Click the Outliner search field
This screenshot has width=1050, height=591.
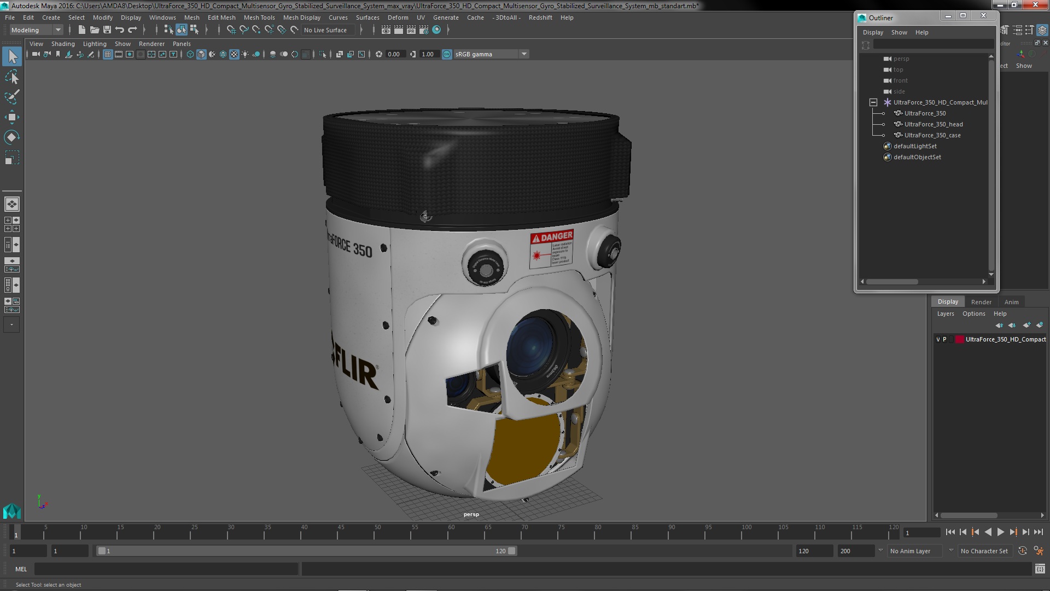[x=933, y=44]
